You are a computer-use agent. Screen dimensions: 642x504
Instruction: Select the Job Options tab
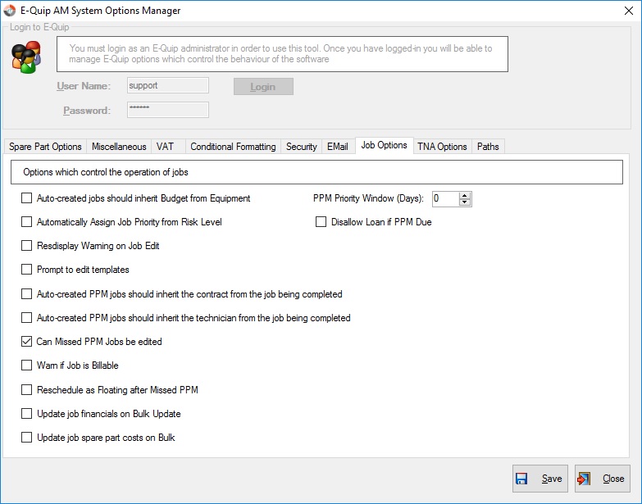coord(384,145)
